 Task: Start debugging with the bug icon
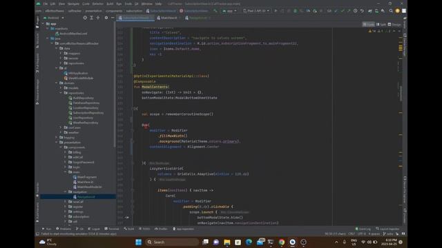pos(295,11)
